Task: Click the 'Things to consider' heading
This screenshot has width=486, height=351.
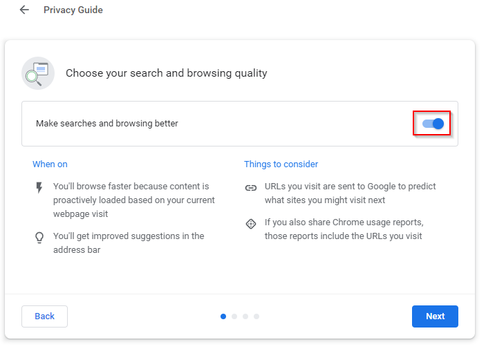Action: pos(281,164)
